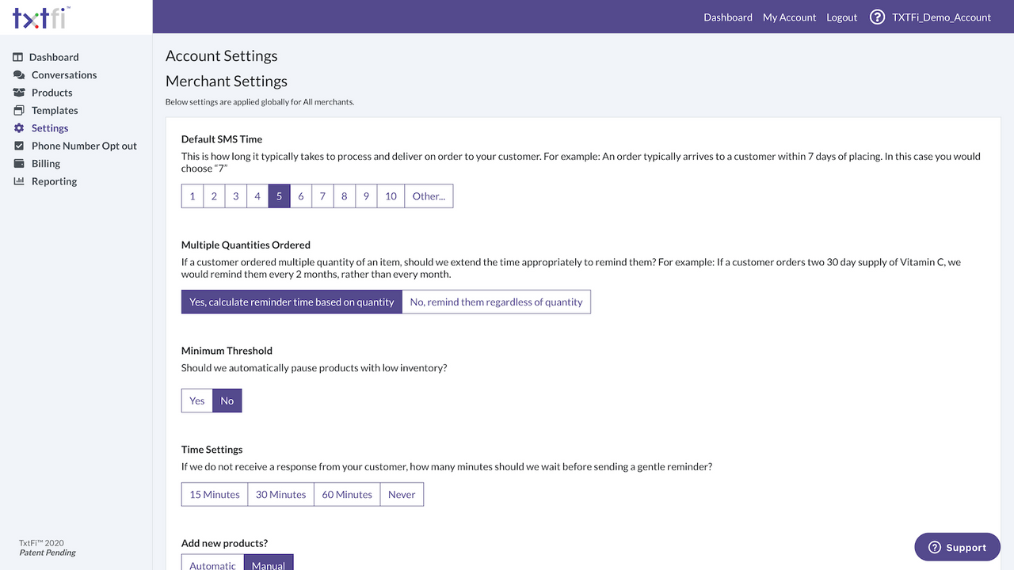Click the Logout link

pos(841,17)
